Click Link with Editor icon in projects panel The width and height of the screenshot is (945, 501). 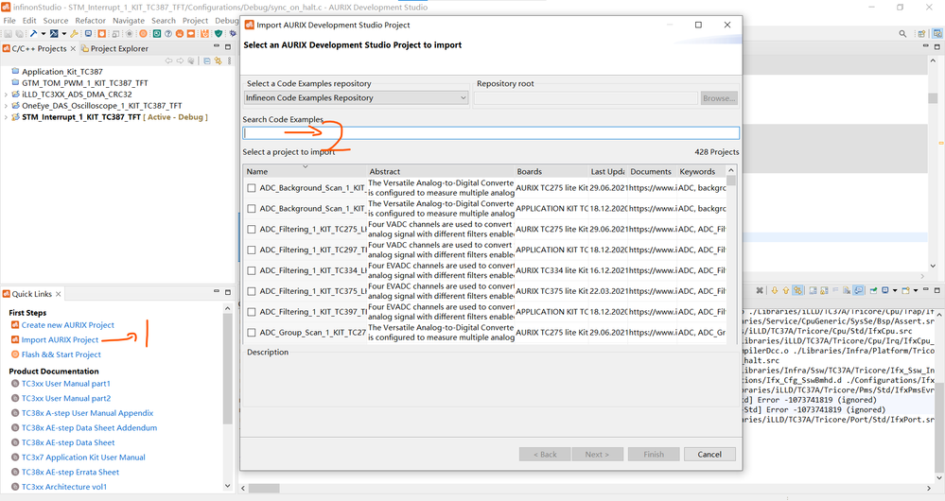[217, 61]
